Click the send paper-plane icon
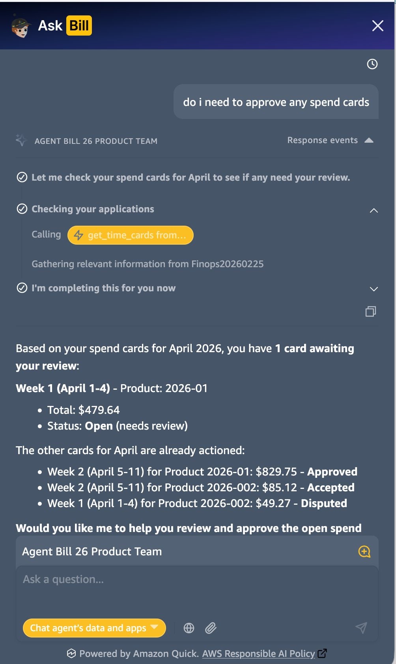 [362, 628]
